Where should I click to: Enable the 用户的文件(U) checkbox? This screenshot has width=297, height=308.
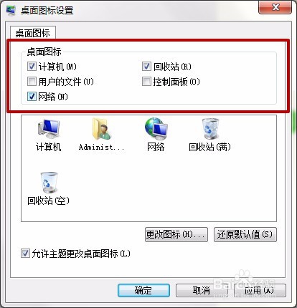32,82
